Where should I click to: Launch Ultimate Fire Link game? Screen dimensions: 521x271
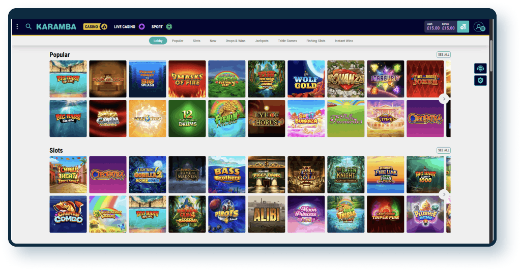[x=386, y=175]
